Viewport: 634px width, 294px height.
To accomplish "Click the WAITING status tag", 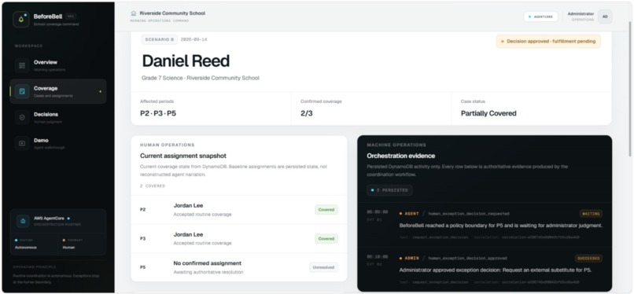I will 591,213.
